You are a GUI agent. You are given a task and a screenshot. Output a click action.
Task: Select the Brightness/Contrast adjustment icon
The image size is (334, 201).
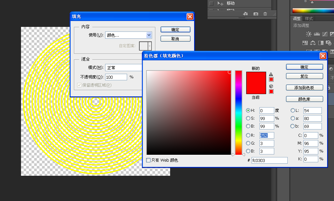(x=309, y=34)
